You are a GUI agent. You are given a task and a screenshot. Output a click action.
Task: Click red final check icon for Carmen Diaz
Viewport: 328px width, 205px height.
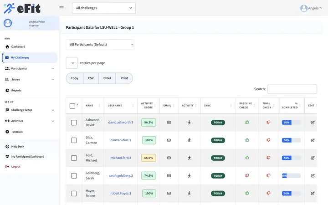pos(268,140)
